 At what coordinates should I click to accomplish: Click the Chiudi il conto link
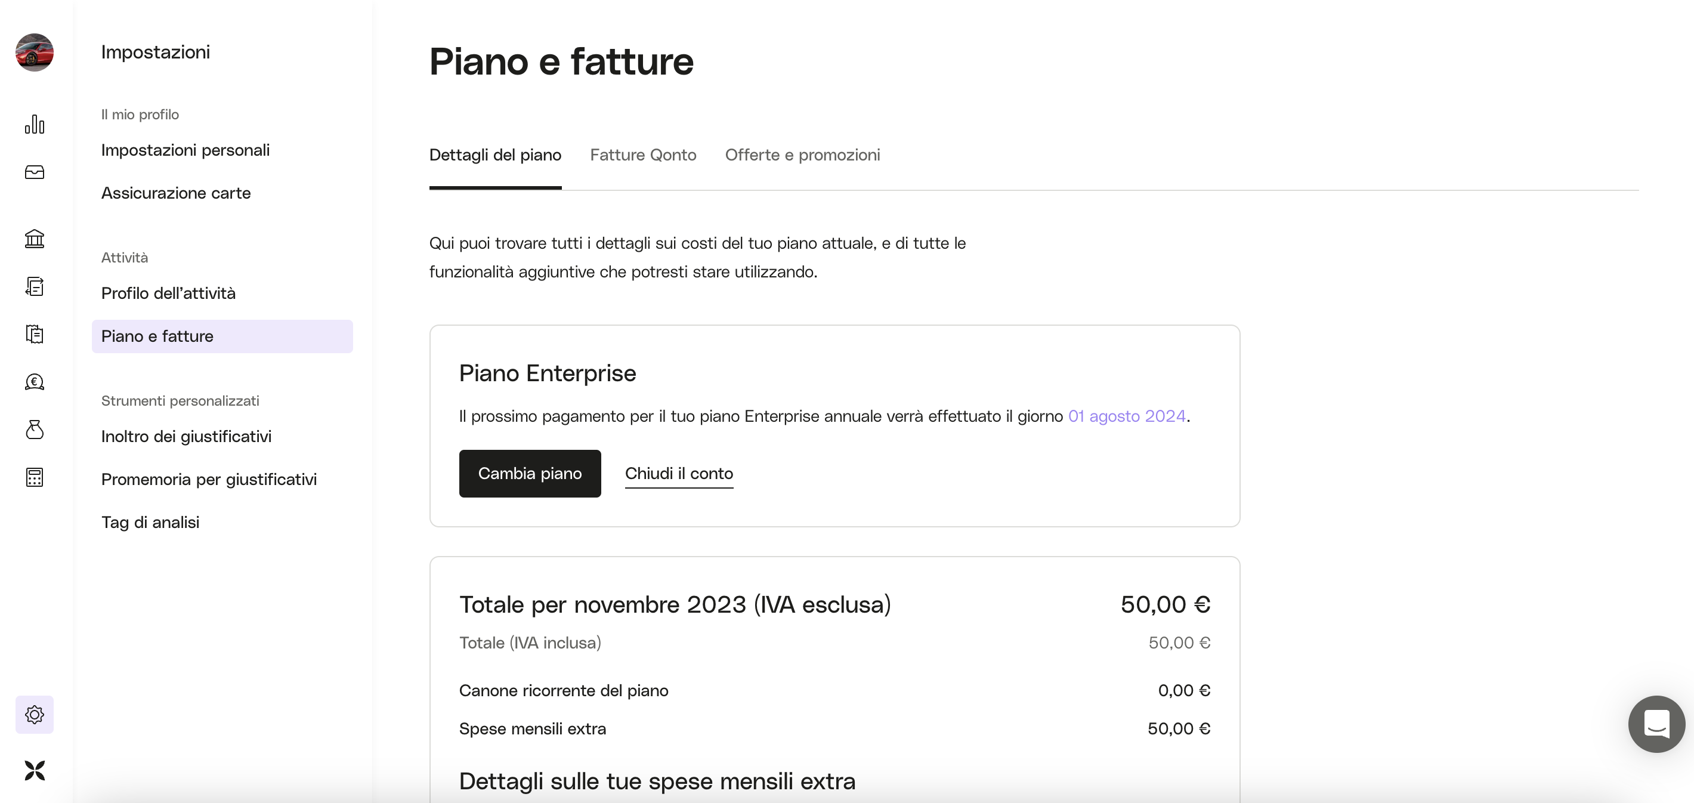679,474
